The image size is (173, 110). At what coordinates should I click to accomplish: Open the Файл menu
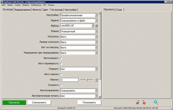coord(3,5)
